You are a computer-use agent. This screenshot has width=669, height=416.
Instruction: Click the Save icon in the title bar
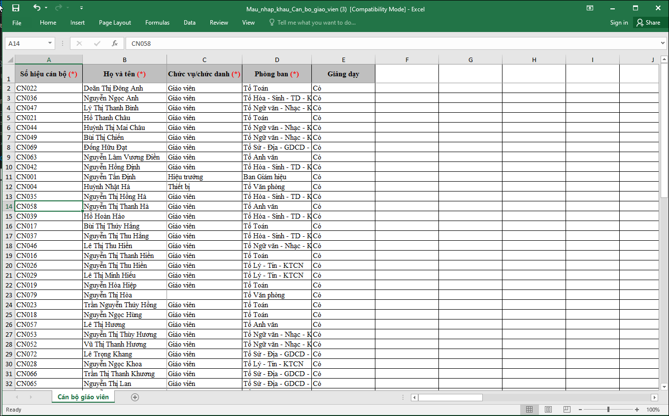click(16, 8)
